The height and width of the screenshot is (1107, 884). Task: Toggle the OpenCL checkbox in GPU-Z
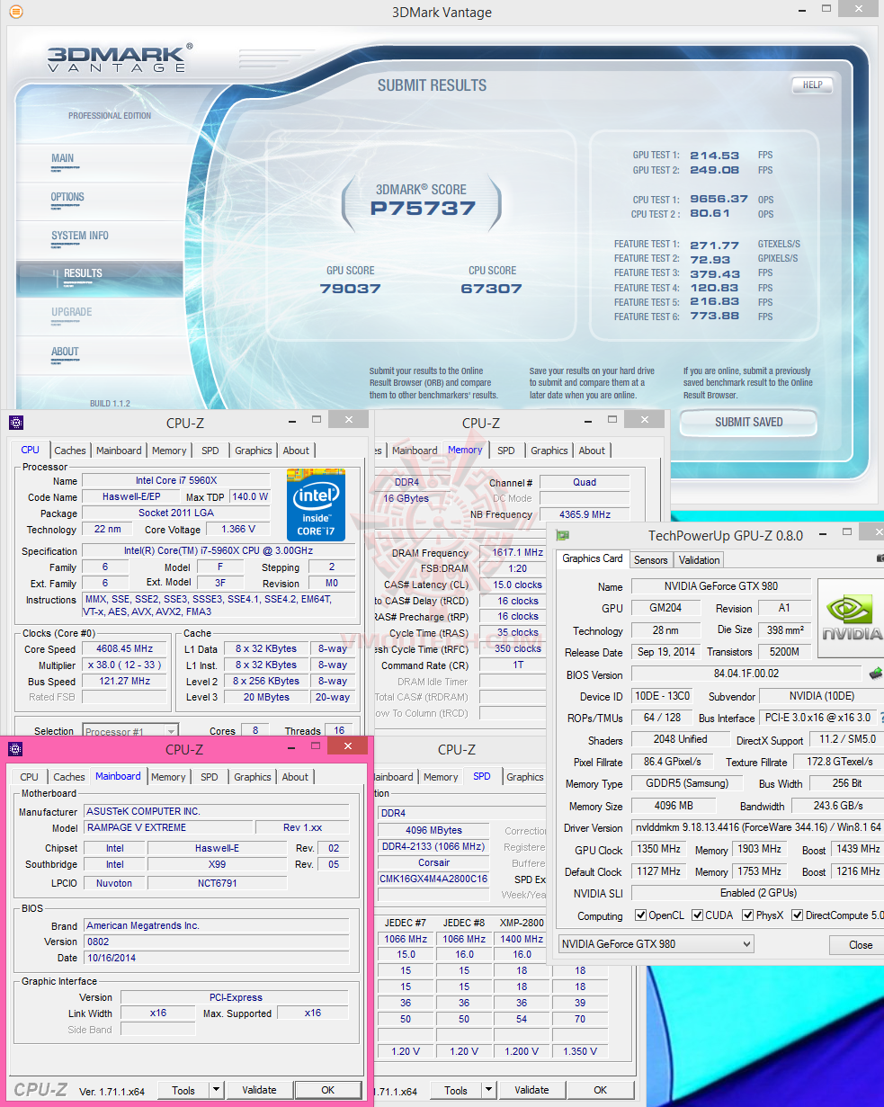point(640,915)
